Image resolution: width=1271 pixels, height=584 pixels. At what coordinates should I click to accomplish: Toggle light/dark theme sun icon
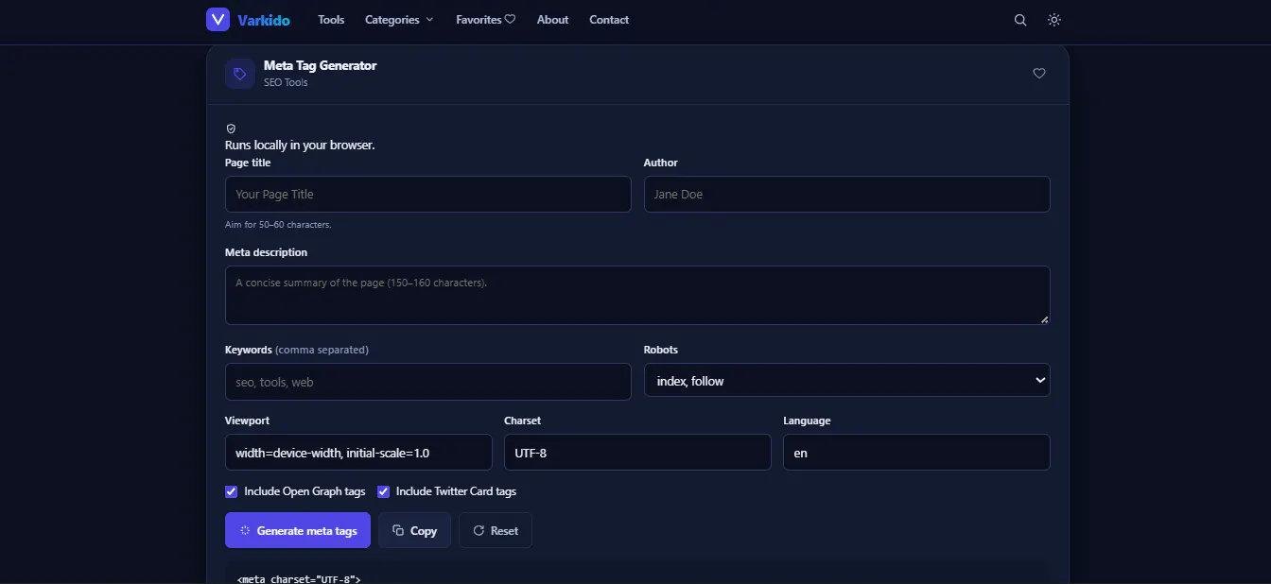click(x=1054, y=20)
